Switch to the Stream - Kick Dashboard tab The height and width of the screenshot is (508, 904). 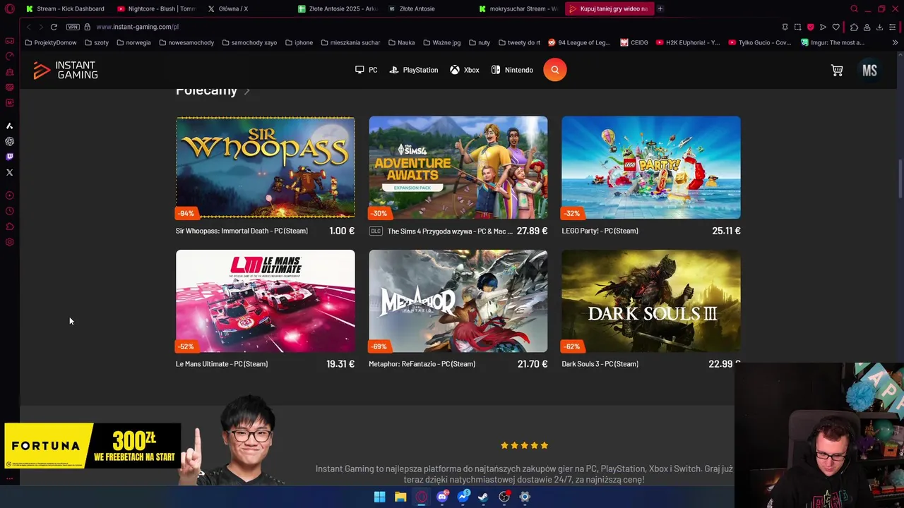65,8
